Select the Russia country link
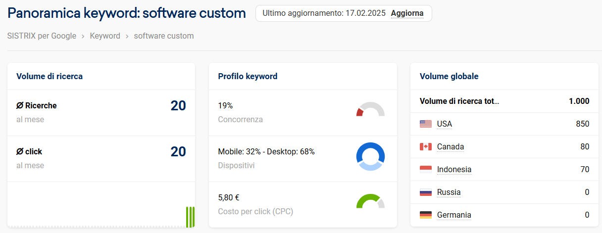 [449, 192]
